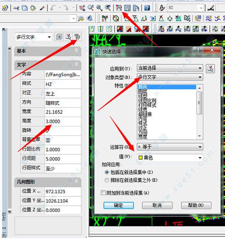
Task: Open the 对象类型 dropdown (多行文字)
Action: tap(170, 77)
